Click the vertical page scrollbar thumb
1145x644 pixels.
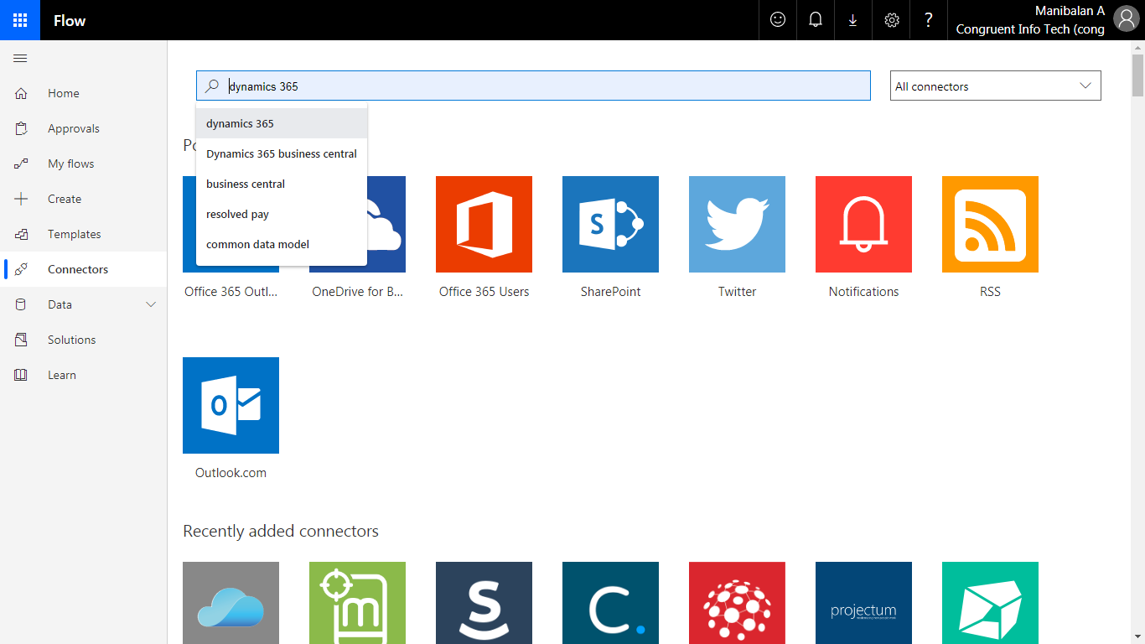pyautogui.click(x=1137, y=74)
